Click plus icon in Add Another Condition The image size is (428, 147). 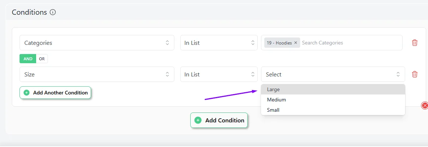[27, 93]
